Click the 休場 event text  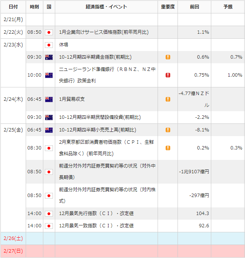point(64,45)
